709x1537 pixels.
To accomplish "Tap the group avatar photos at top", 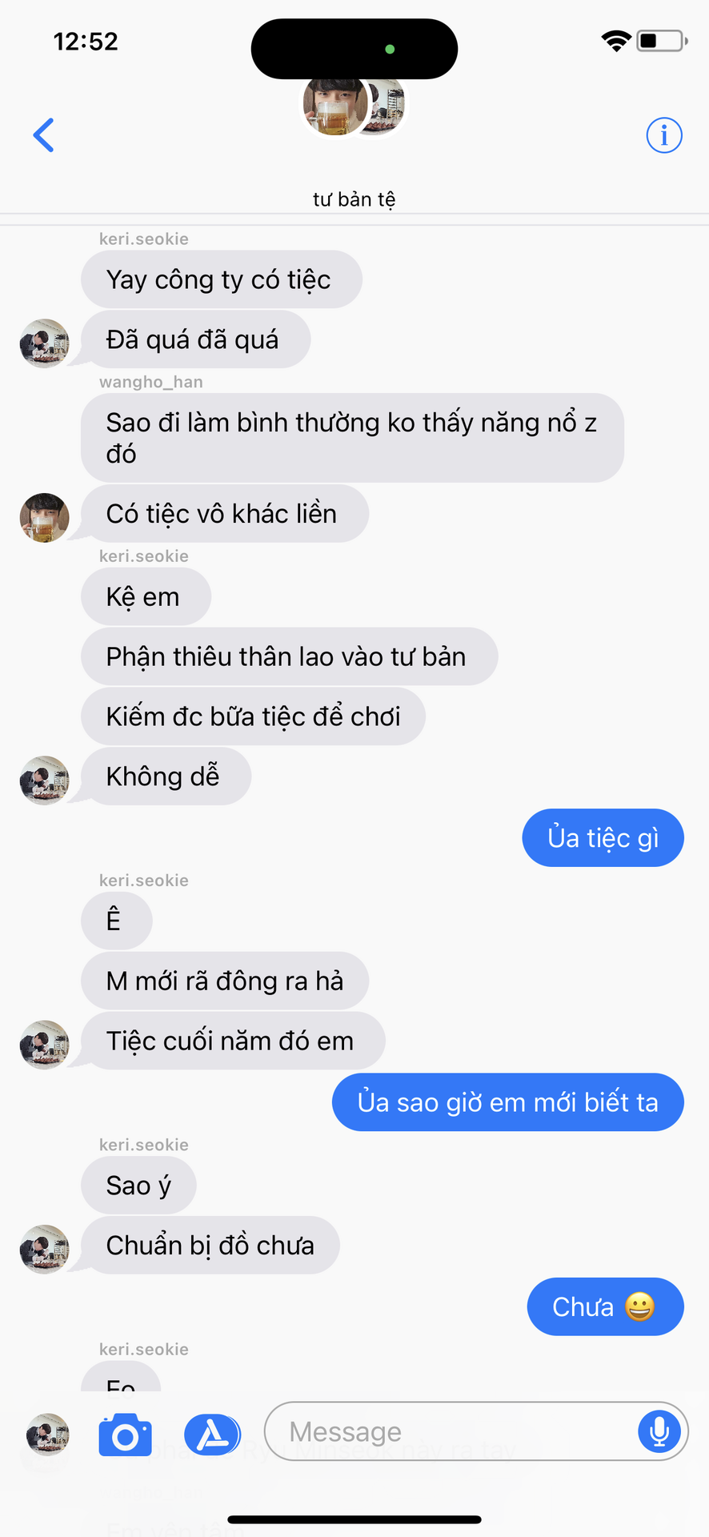I will coord(354,105).
